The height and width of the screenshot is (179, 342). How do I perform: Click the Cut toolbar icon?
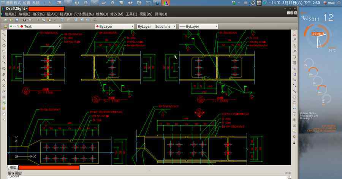click(38, 20)
